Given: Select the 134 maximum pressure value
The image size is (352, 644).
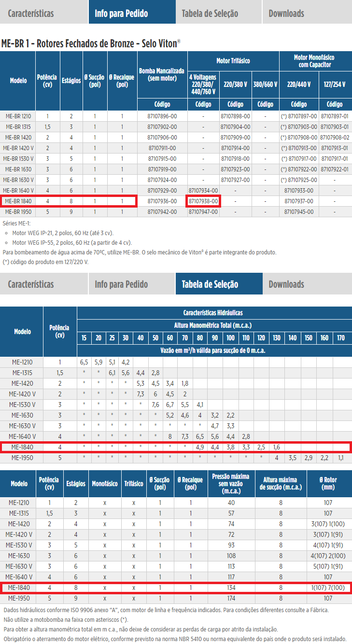Looking at the screenshot, I should point(231,588).
